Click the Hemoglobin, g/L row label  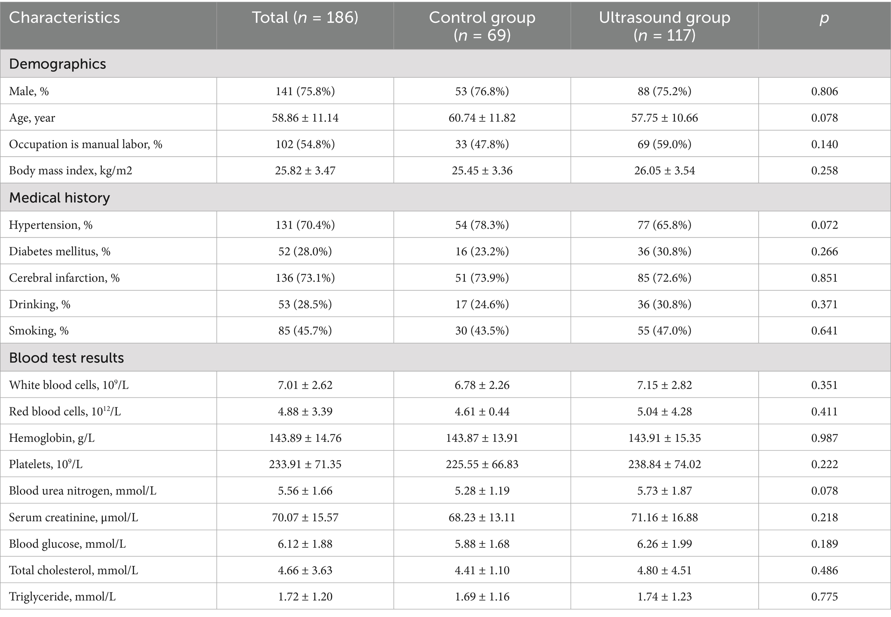tap(52, 438)
